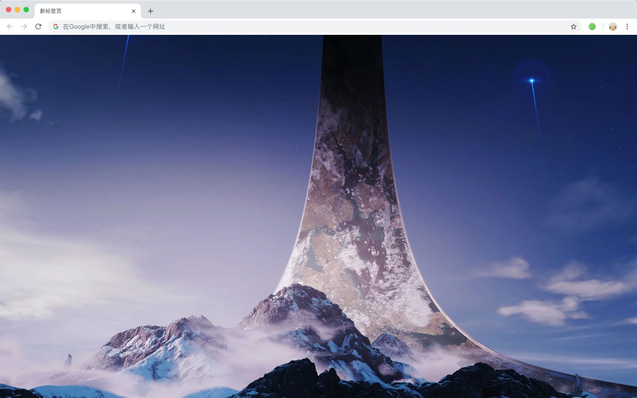Minimize the window with the yellow button
The image size is (637, 398).
point(17,9)
